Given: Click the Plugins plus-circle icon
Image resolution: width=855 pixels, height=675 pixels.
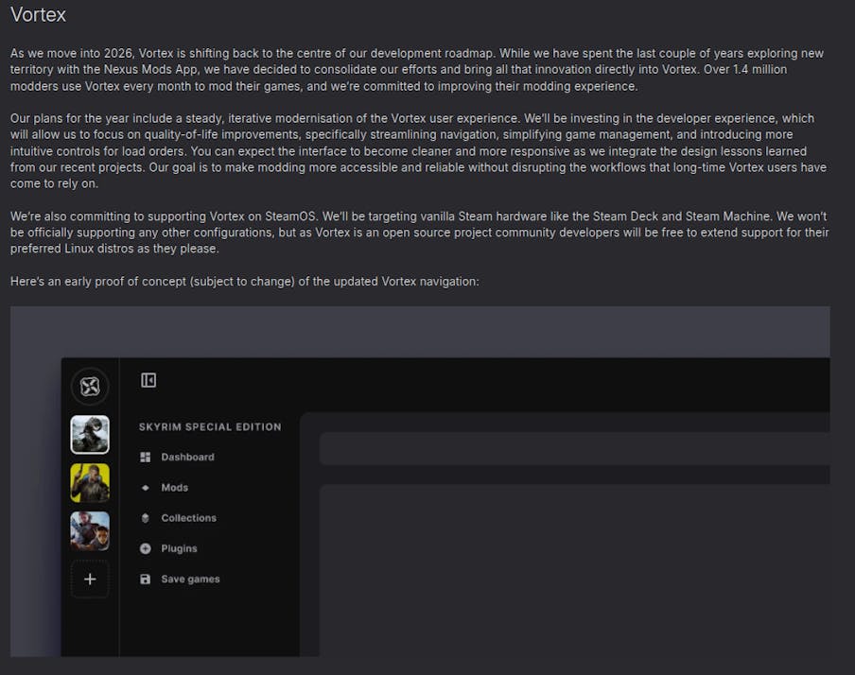Looking at the screenshot, I should (x=146, y=548).
